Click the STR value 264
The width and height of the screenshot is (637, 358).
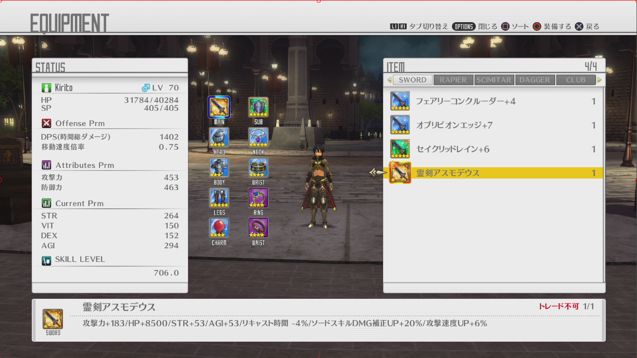coord(171,216)
